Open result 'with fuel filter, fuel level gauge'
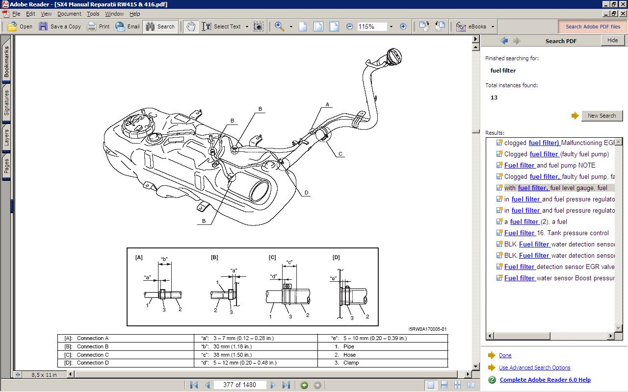 click(x=555, y=188)
